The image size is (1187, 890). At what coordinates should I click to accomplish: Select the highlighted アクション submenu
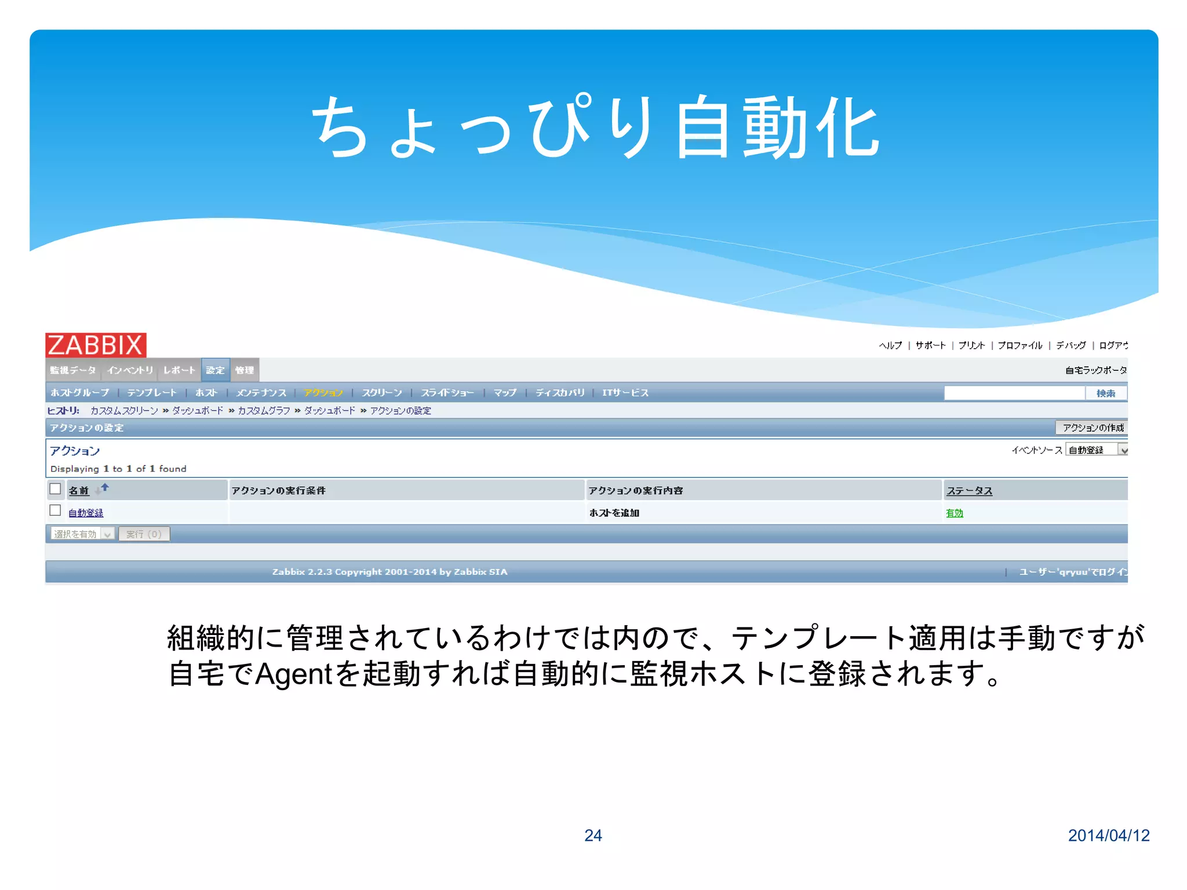coord(323,392)
